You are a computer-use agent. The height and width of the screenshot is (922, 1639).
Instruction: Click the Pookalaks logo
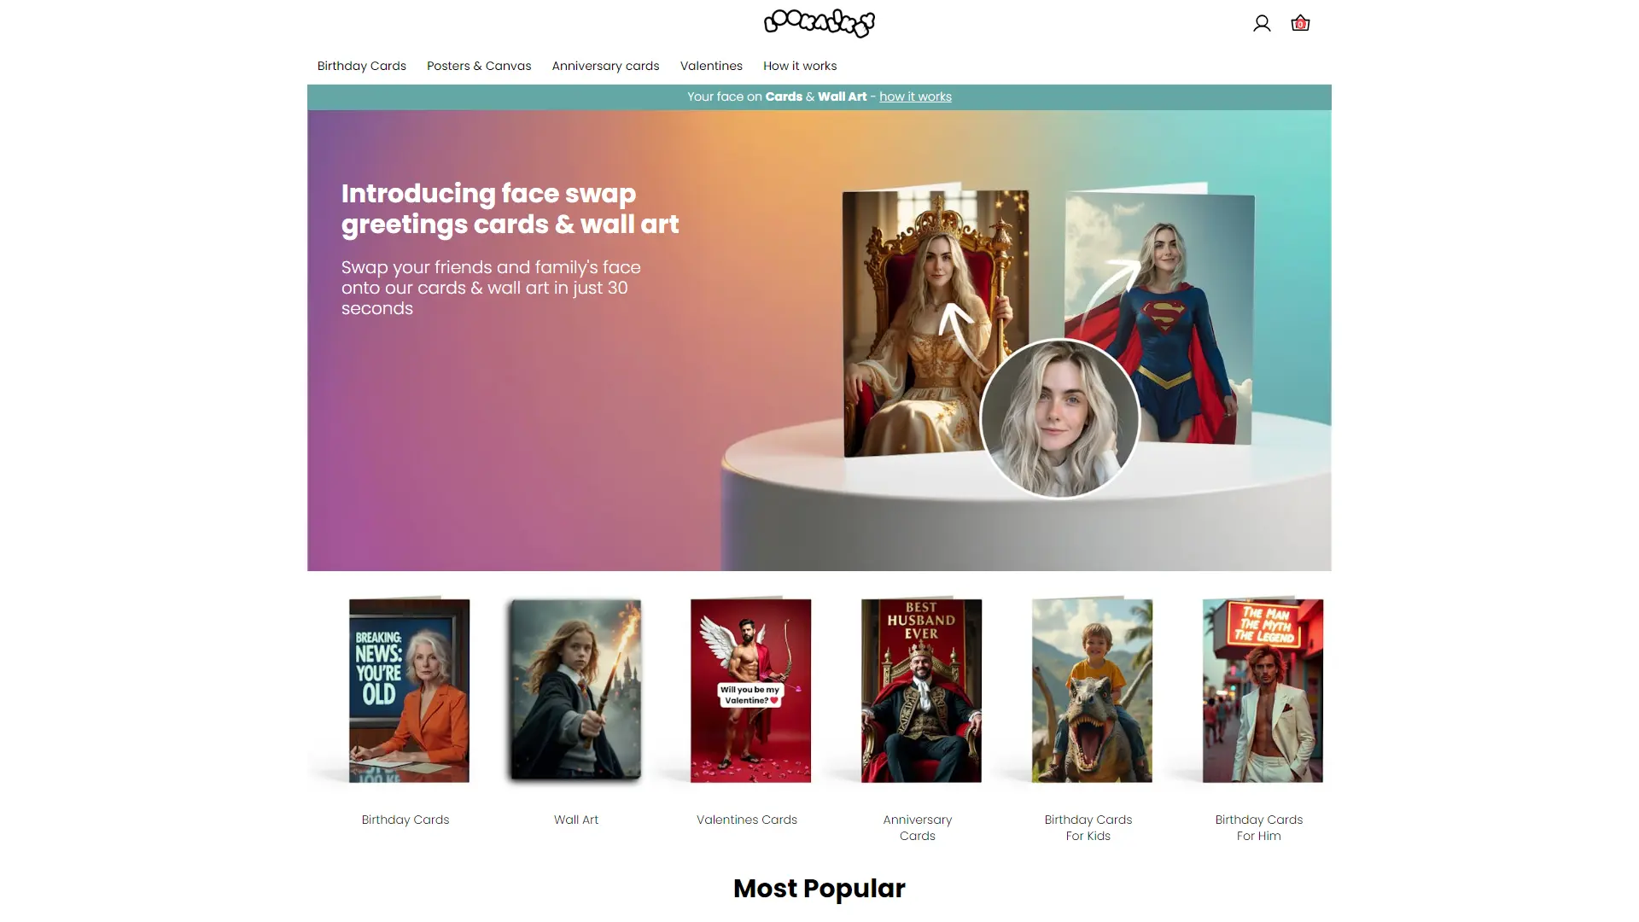click(x=819, y=23)
